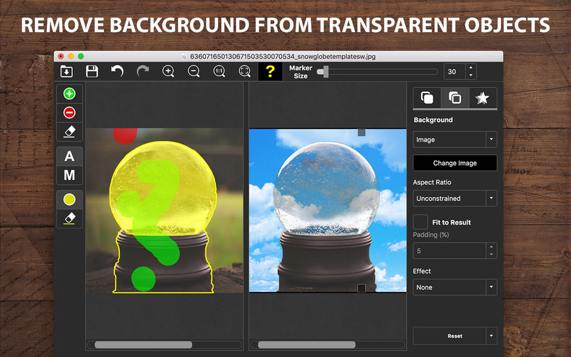Click the Reset button at panel bottom
The width and height of the screenshot is (571, 357).
click(451, 335)
